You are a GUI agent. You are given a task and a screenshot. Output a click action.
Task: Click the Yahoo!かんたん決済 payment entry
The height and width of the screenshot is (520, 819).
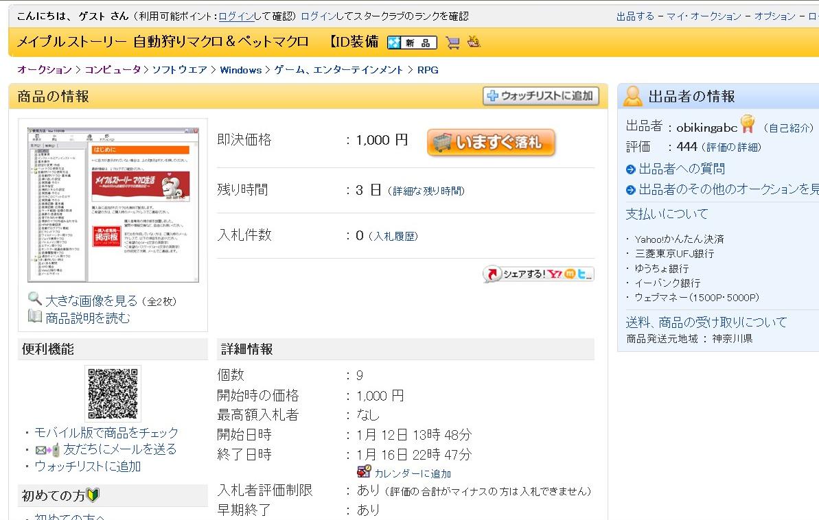(x=679, y=239)
